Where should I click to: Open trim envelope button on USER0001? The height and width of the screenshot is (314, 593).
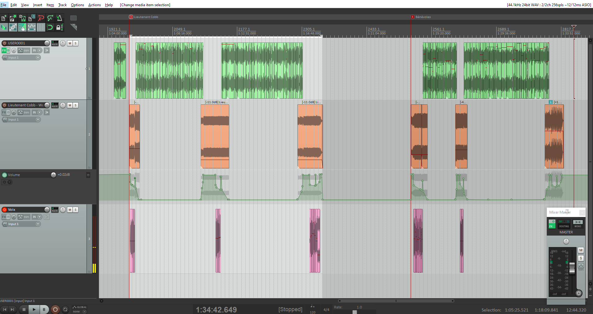click(x=24, y=50)
